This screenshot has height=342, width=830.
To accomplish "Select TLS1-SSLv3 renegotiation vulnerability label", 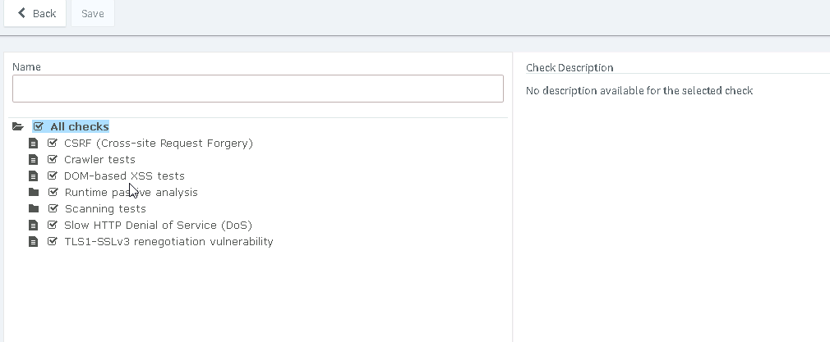I will click(x=168, y=242).
